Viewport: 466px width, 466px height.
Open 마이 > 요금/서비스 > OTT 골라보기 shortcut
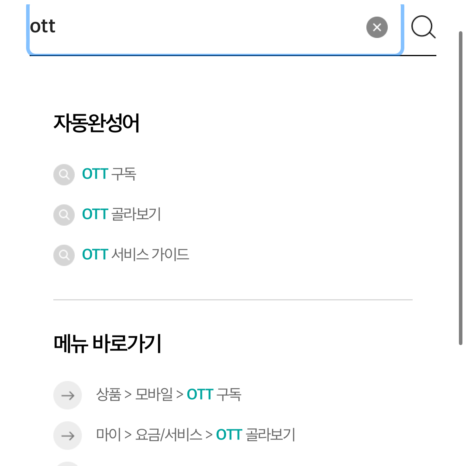[x=196, y=435]
